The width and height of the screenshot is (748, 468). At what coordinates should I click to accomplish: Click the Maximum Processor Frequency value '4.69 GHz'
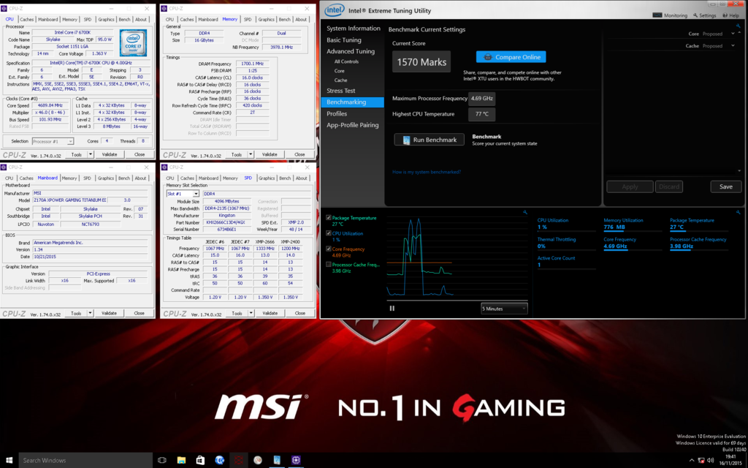coord(482,99)
